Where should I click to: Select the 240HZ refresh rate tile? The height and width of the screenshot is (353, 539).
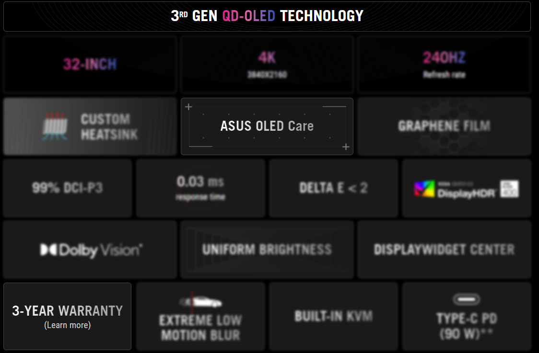point(444,64)
